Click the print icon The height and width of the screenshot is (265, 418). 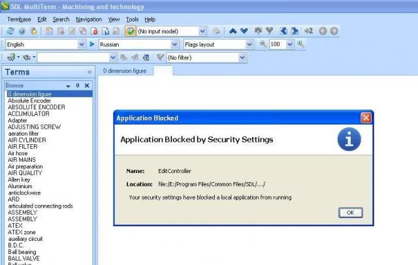pyautogui.click(x=216, y=31)
